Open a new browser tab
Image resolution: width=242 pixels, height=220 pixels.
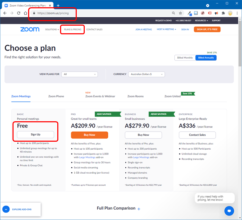58,6
